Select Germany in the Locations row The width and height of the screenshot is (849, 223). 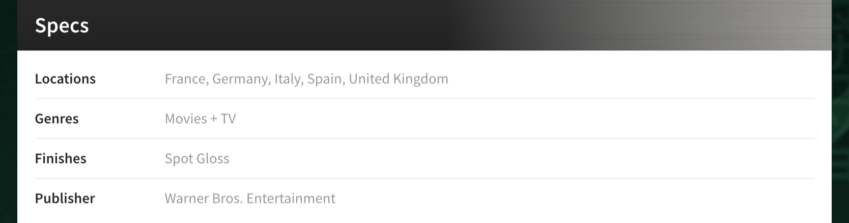click(x=240, y=79)
